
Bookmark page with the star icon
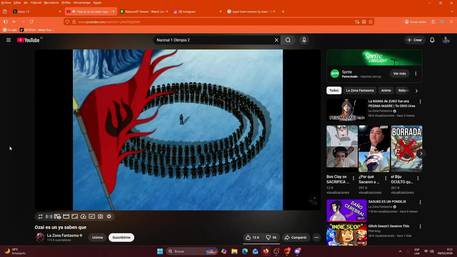(371, 22)
